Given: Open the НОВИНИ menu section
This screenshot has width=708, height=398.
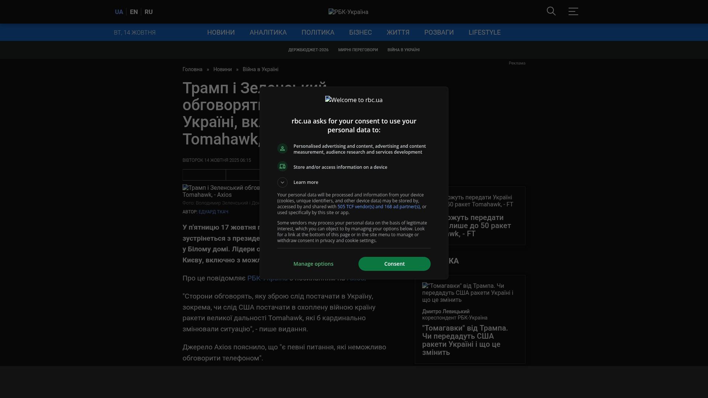Looking at the screenshot, I should [x=221, y=32].
